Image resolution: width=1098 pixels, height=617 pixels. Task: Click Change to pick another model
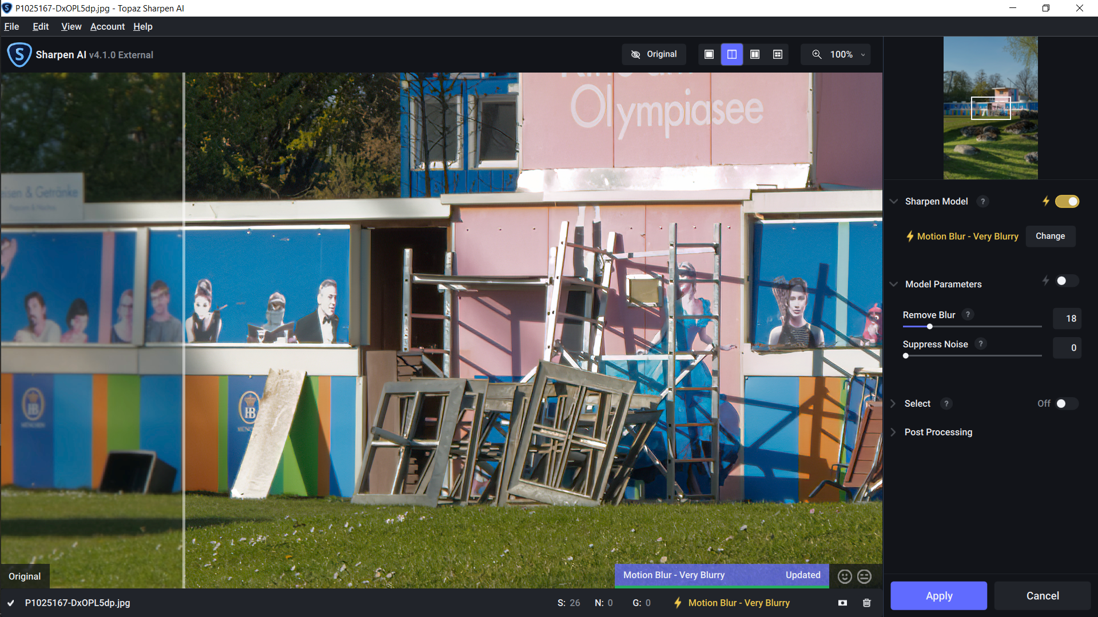(x=1050, y=236)
